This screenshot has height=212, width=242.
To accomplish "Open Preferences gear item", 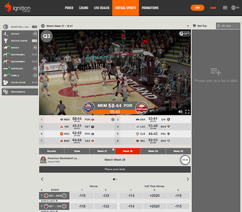I will click(x=20, y=92).
